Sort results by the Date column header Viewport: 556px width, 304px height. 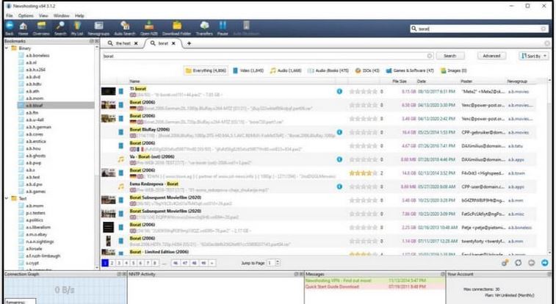pos(422,81)
